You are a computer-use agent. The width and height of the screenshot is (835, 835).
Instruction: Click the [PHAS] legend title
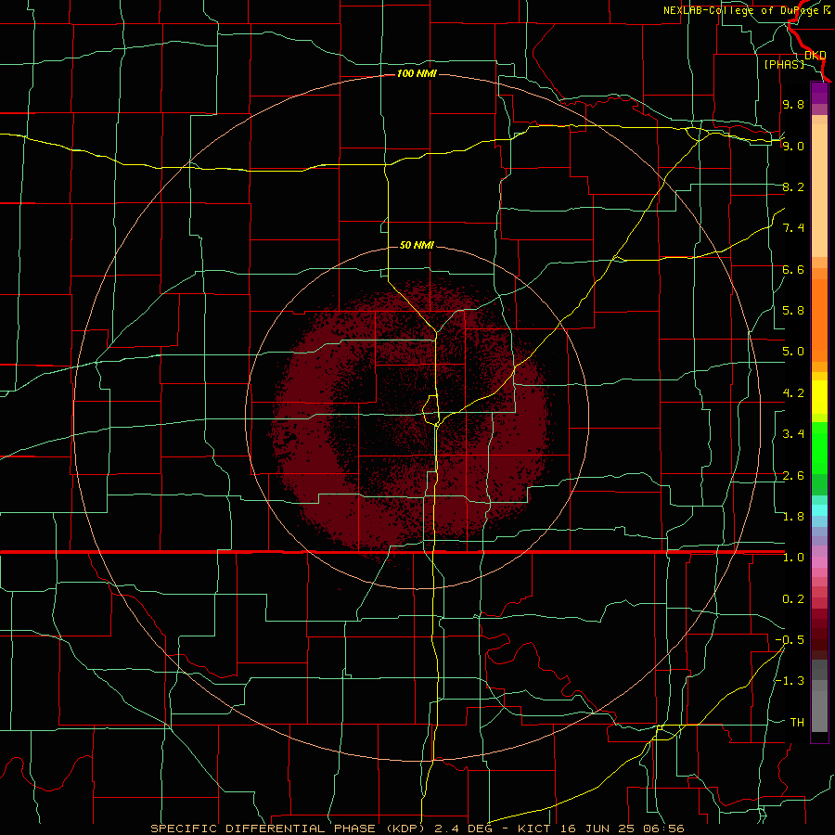(x=784, y=64)
